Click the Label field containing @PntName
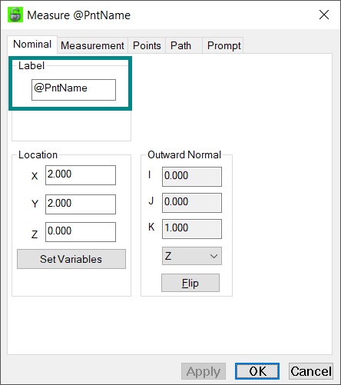 click(x=74, y=90)
